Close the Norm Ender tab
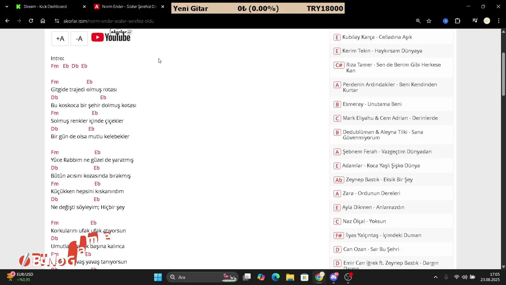Image resolution: width=506 pixels, height=285 pixels. tap(162, 7)
